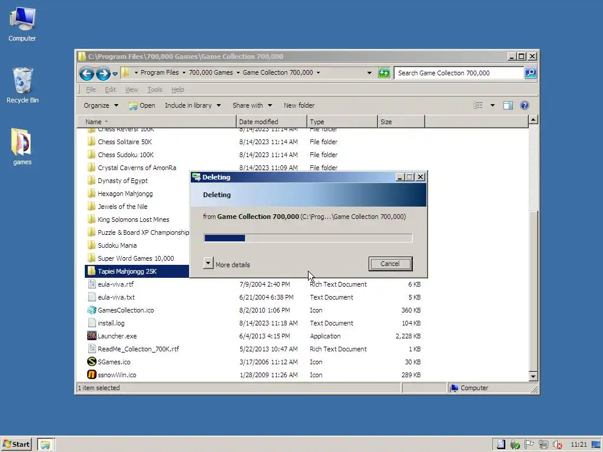Open the Organize dropdown

[101, 105]
